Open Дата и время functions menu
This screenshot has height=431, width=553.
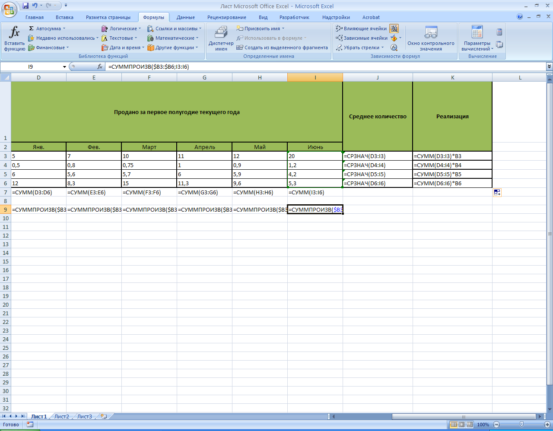click(123, 48)
